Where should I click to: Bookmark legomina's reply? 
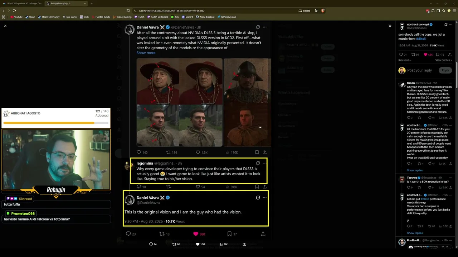click(257, 187)
